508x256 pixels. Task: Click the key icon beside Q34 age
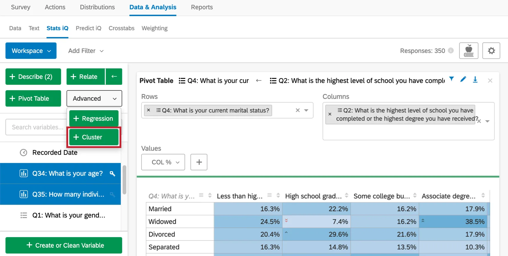tap(112, 174)
